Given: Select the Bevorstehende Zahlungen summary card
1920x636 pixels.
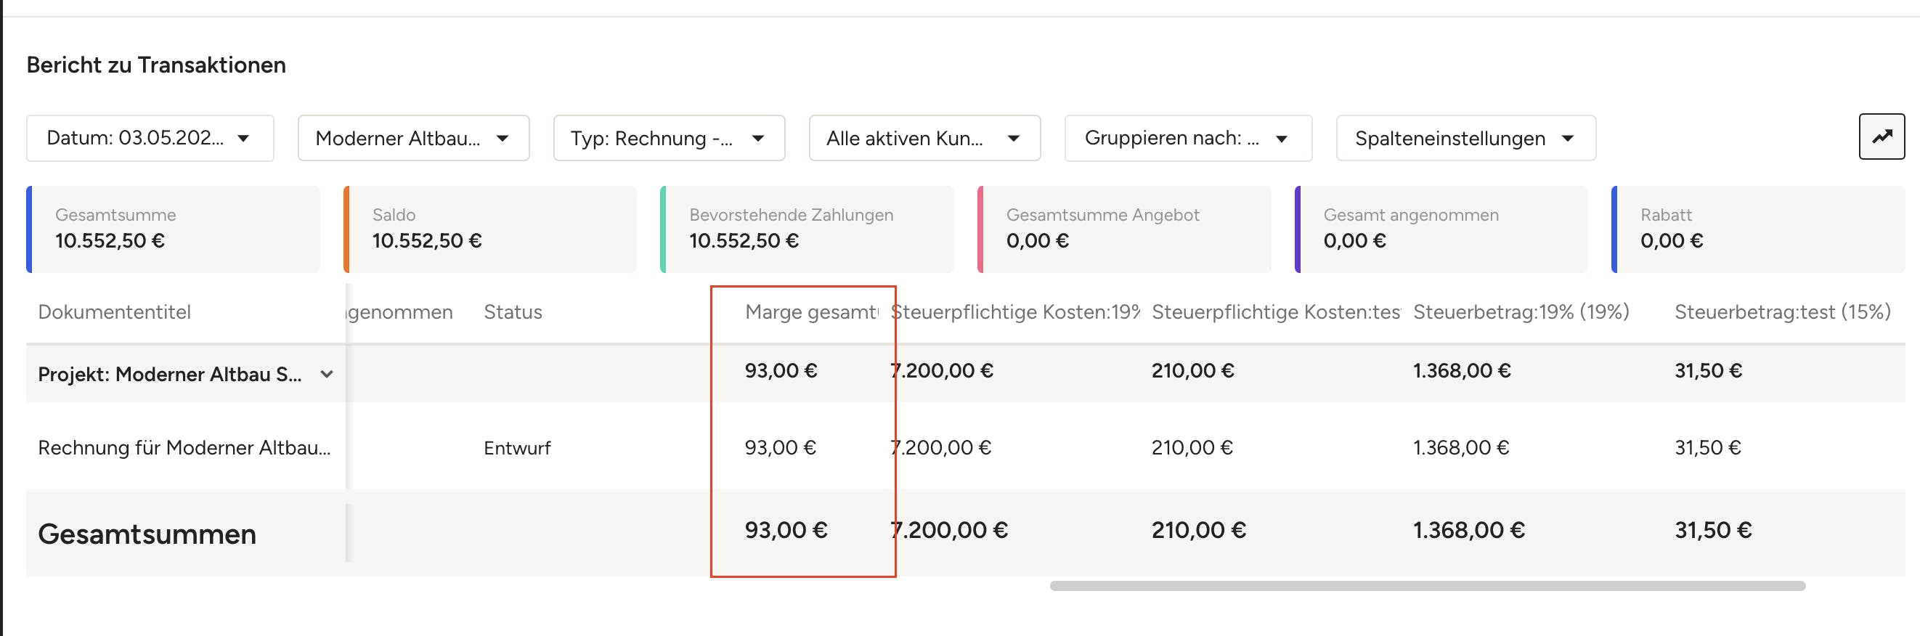Looking at the screenshot, I should click(x=808, y=229).
